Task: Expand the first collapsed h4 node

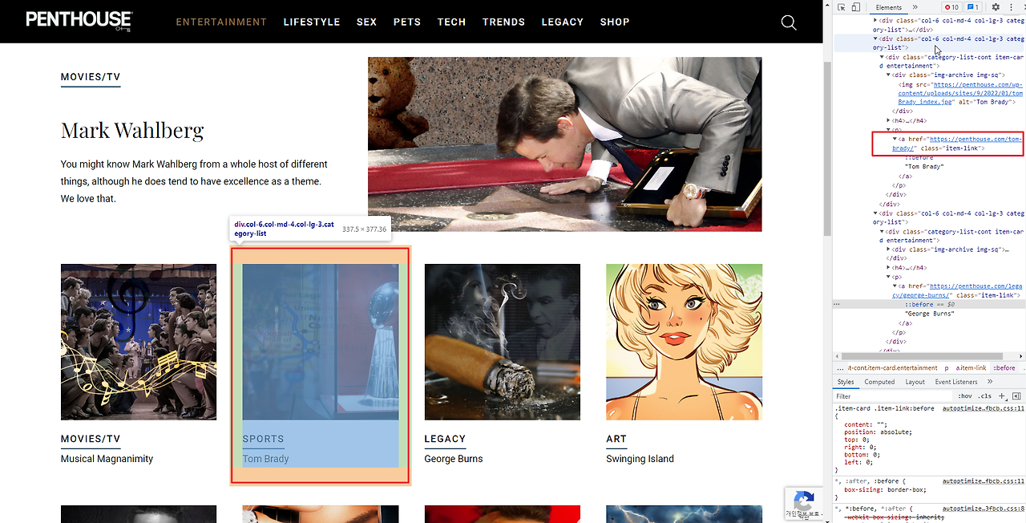Action: (x=888, y=120)
